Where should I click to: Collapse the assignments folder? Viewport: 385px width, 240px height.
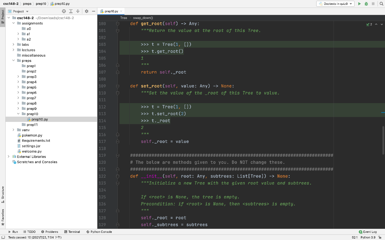click(x=14, y=23)
